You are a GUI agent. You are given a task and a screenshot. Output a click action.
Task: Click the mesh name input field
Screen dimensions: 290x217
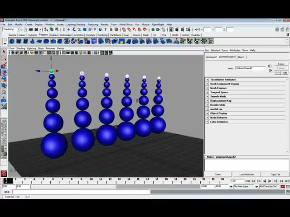coord(250,68)
